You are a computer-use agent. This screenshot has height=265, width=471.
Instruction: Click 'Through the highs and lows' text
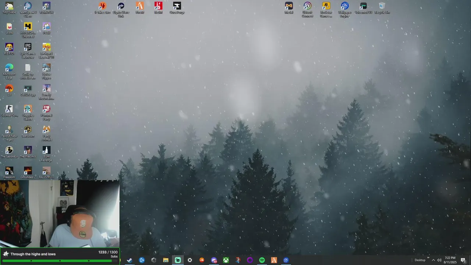click(33, 254)
